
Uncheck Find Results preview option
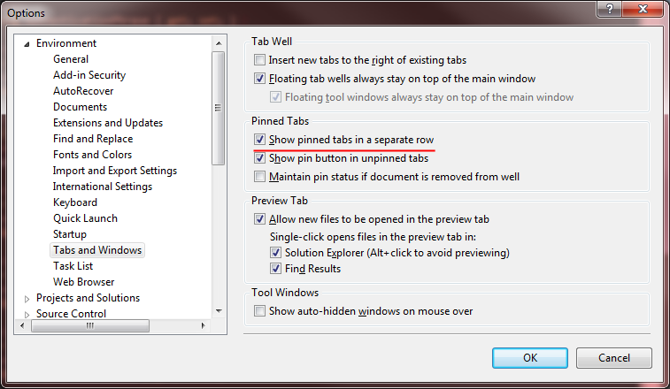tap(275, 269)
